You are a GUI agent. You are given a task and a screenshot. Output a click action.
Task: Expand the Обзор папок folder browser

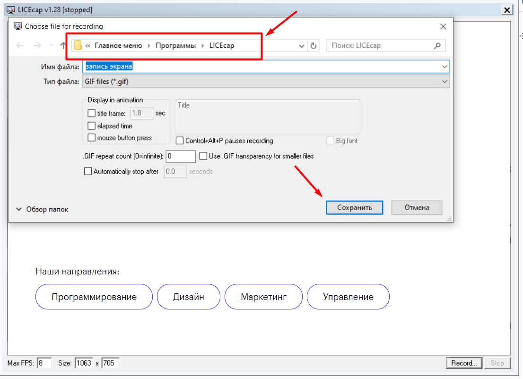pyautogui.click(x=42, y=209)
